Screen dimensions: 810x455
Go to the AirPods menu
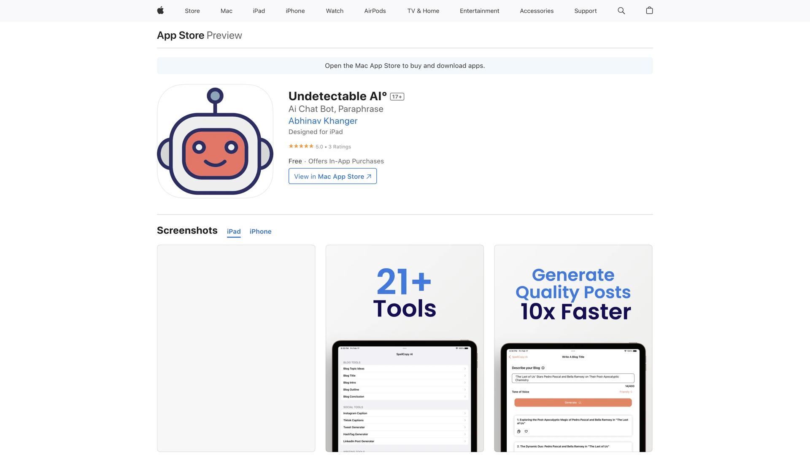tap(375, 11)
